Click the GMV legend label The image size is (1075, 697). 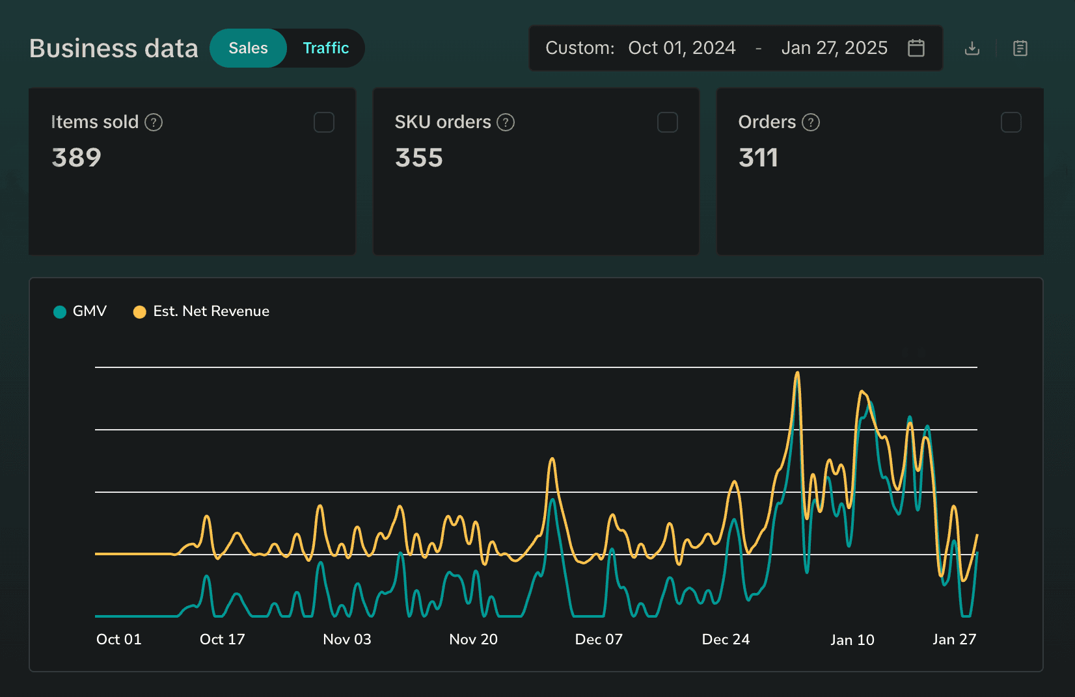(90, 311)
